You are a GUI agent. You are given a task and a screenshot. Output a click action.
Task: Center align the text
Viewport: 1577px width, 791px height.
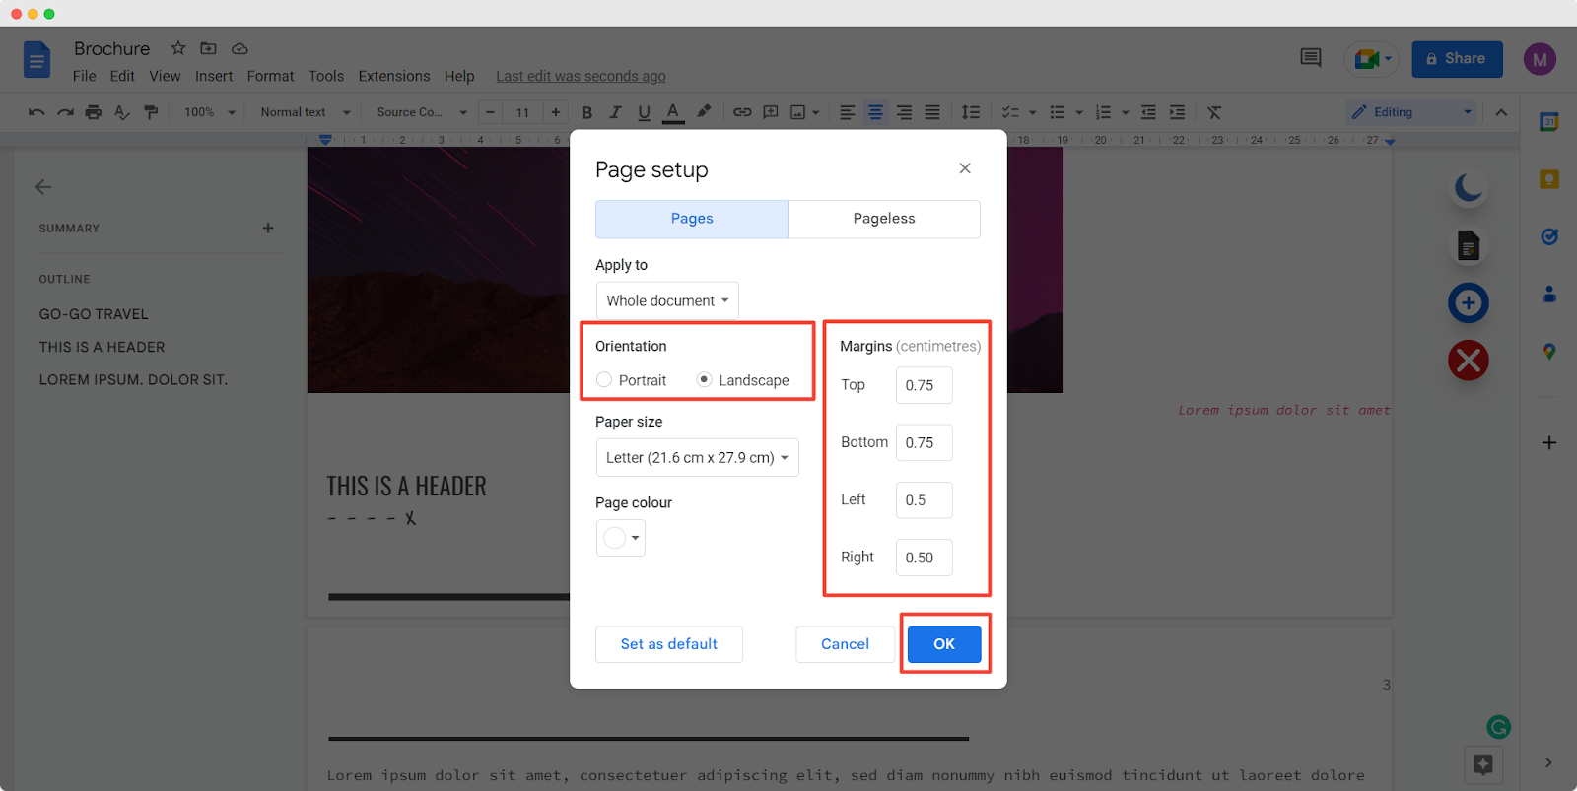(875, 112)
